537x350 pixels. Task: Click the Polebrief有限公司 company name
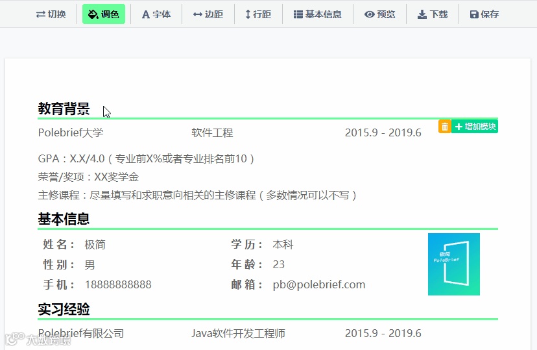[81, 333]
